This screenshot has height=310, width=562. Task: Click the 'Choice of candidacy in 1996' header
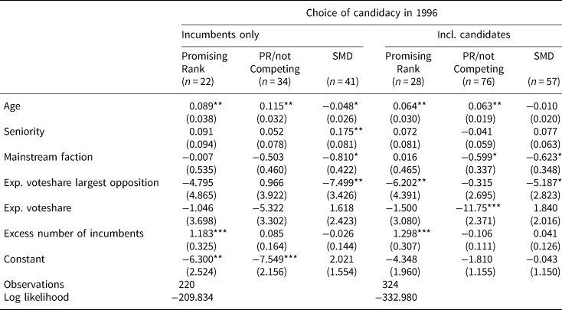coord(370,13)
